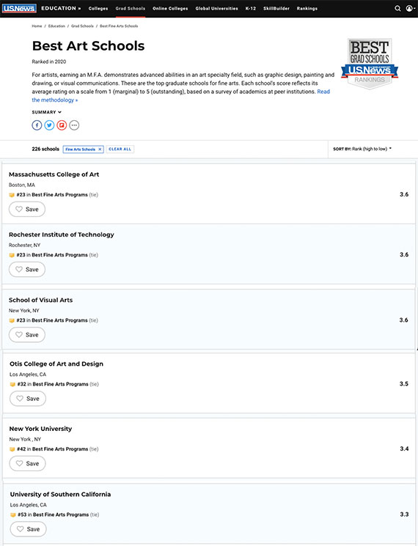The image size is (418, 546).
Task: Save New York University
Action: point(28,463)
